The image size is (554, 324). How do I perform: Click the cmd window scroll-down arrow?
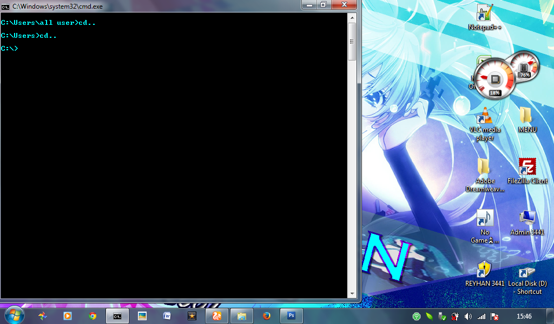tap(352, 293)
